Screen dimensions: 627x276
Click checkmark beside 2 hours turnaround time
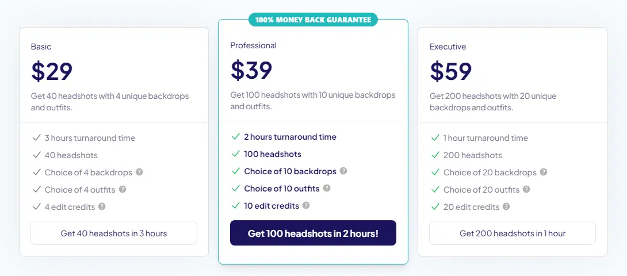[x=235, y=137]
